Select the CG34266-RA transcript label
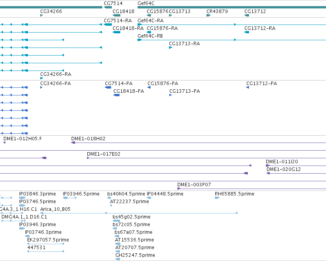This screenshot has height=261, width=326. click(x=56, y=74)
